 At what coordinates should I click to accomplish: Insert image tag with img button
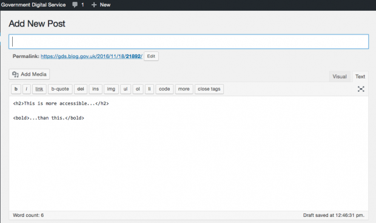tap(111, 89)
